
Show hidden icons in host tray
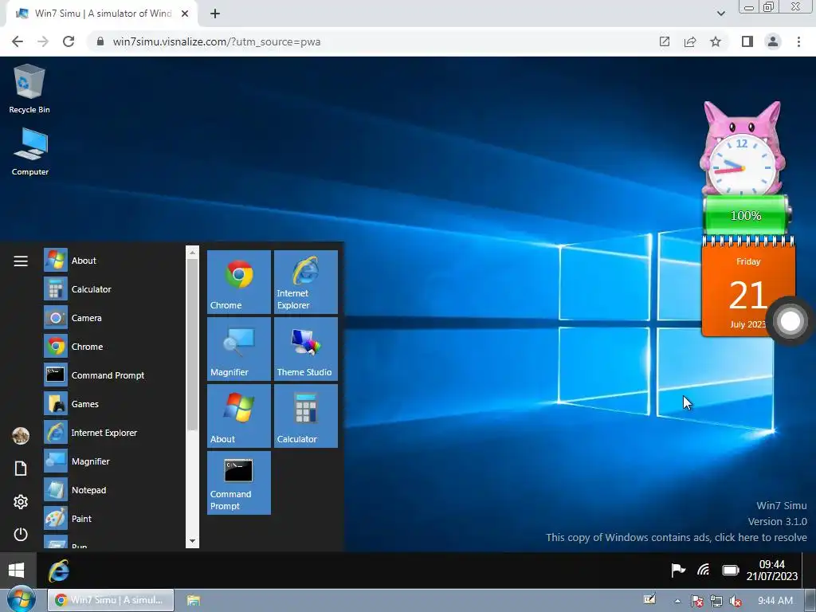click(677, 601)
